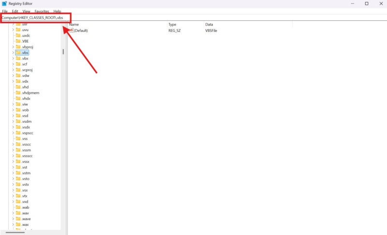
Task: Click the .vbproj folder icon
Action: [x=18, y=46]
